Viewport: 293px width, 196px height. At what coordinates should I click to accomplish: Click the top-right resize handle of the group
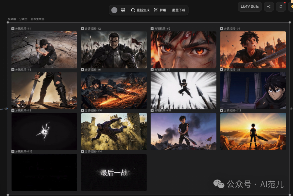pyautogui.click(x=289, y=23)
